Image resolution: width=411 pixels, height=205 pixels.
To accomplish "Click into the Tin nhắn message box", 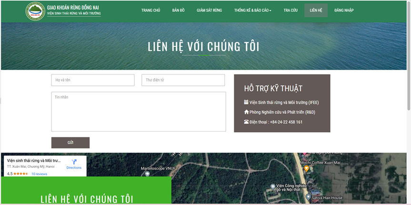I will click(x=139, y=112).
